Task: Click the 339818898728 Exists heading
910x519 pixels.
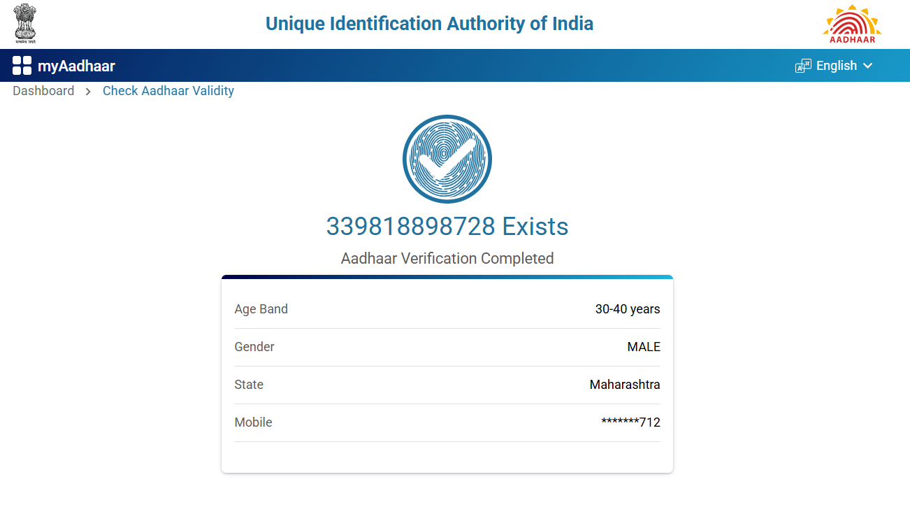Action: click(447, 227)
